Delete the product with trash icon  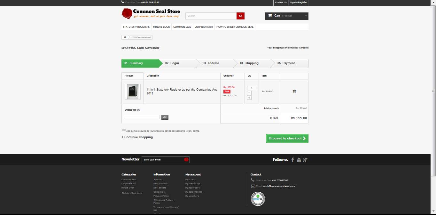[x=294, y=92]
